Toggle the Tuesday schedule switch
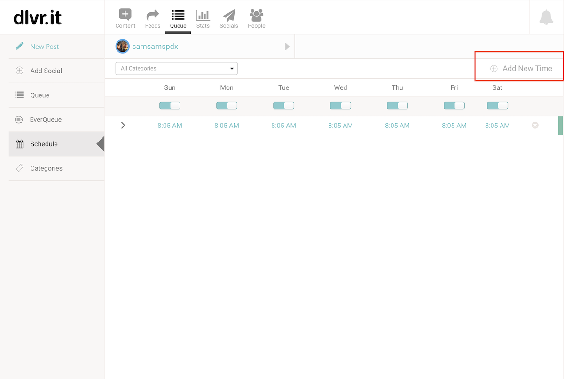The width and height of the screenshot is (564, 379). coord(283,105)
